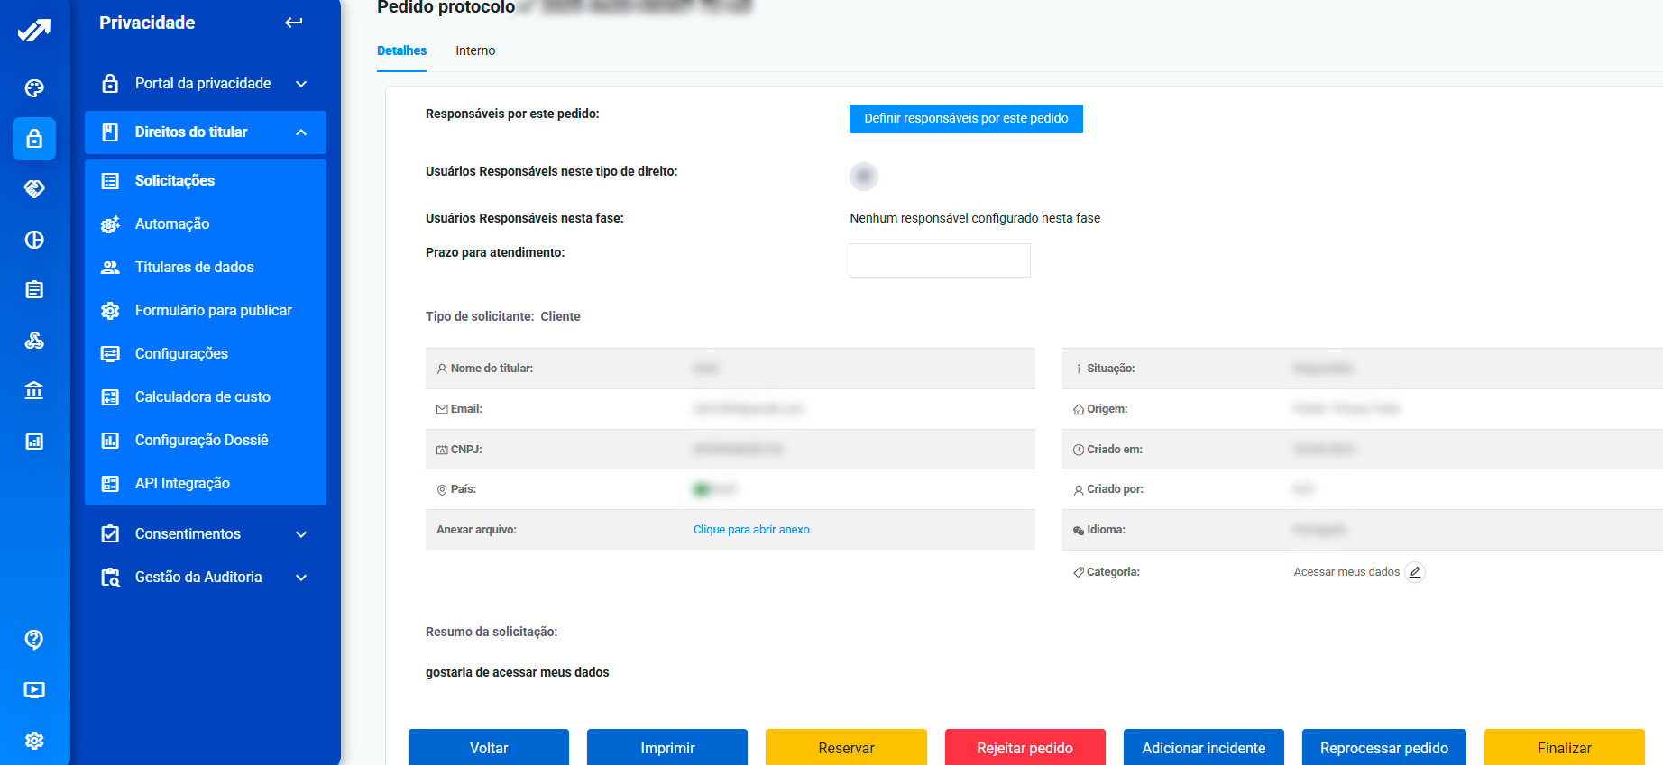Click the responsible user avatar
The height and width of the screenshot is (765, 1663).
(863, 177)
